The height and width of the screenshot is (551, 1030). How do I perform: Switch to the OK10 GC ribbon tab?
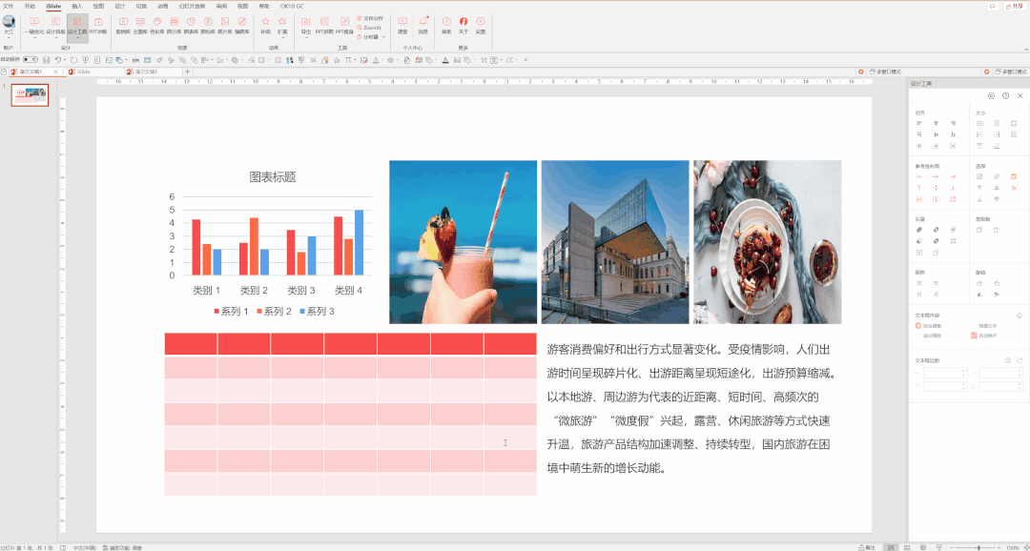pos(293,6)
